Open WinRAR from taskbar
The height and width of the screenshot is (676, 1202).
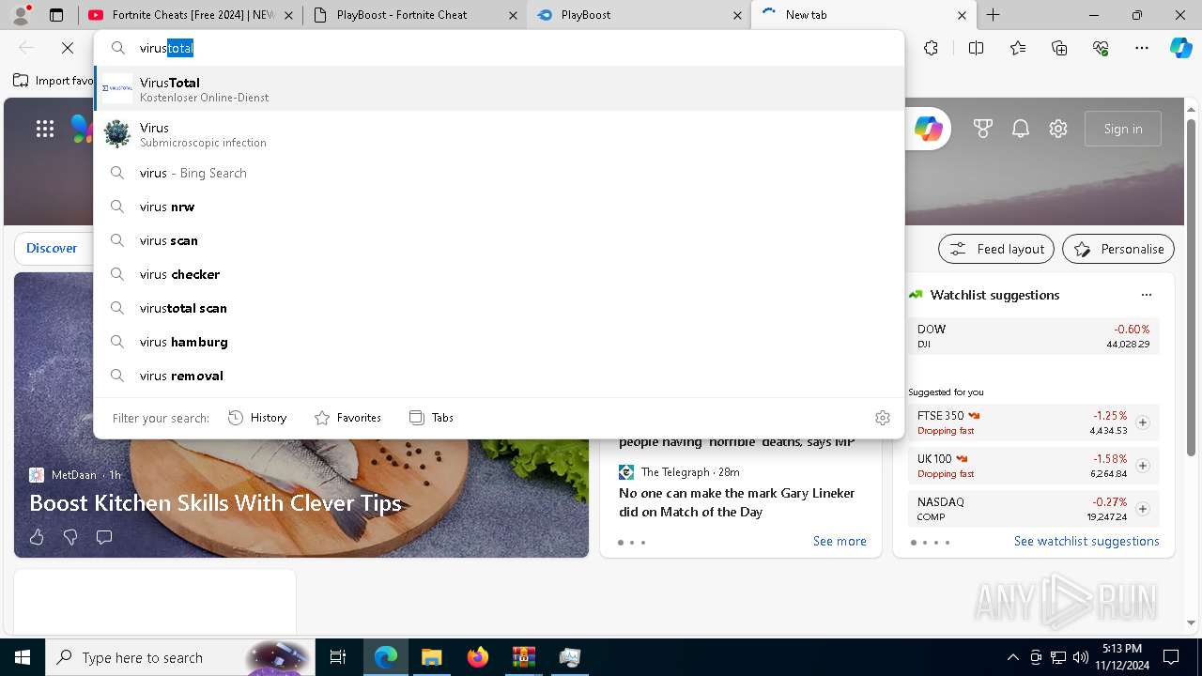pyautogui.click(x=524, y=657)
